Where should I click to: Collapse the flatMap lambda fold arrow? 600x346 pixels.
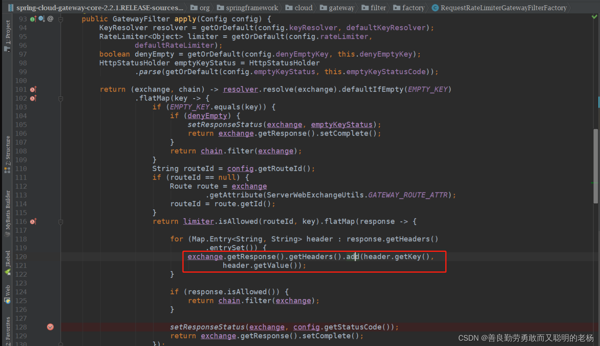coord(60,98)
